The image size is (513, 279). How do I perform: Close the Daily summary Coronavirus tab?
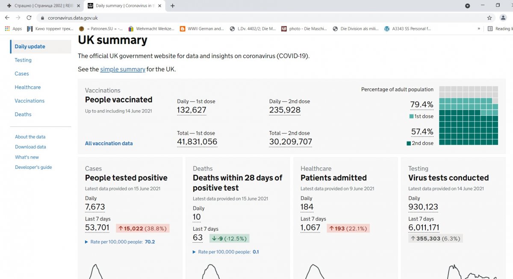160,6
